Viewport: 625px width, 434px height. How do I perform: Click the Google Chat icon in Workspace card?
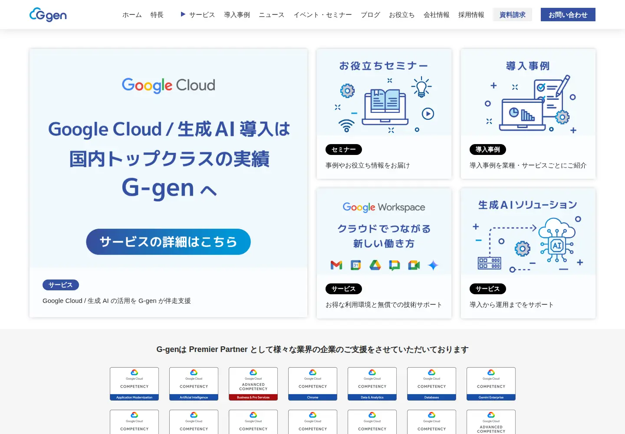coord(395,265)
